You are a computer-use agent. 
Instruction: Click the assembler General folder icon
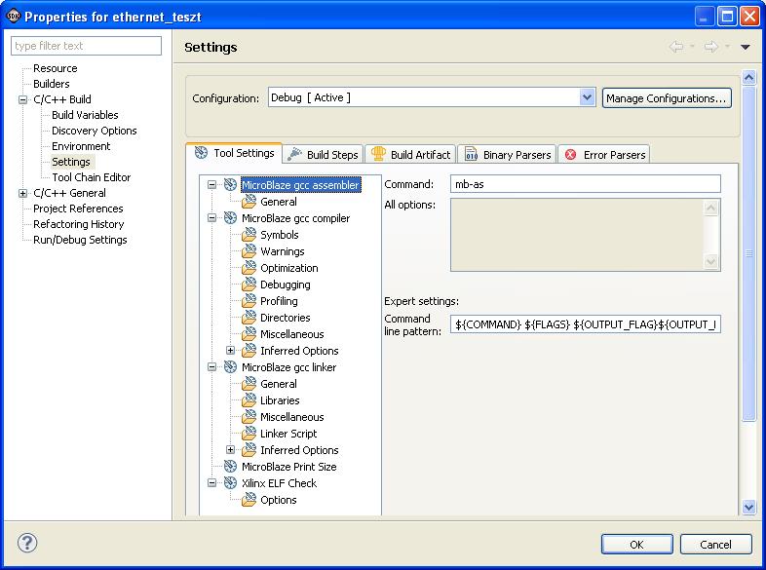(249, 202)
